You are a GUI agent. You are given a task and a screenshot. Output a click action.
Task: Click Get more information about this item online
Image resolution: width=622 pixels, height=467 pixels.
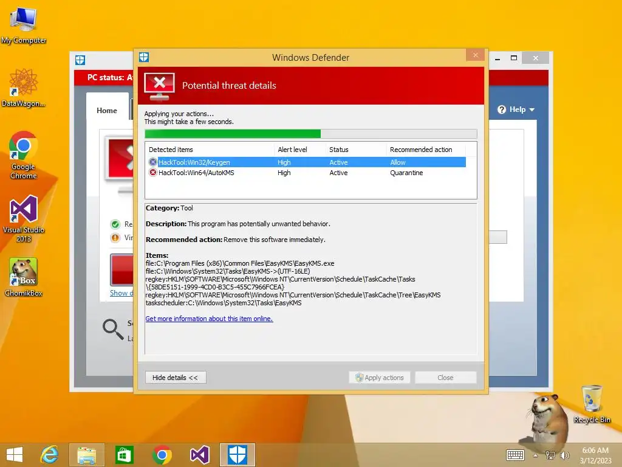coord(209,319)
